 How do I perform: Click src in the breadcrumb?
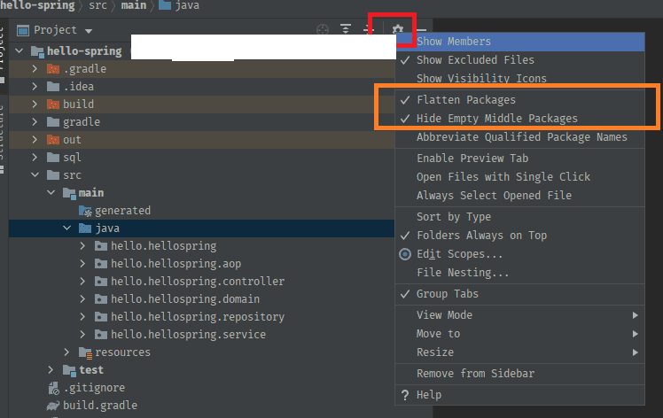point(97,5)
